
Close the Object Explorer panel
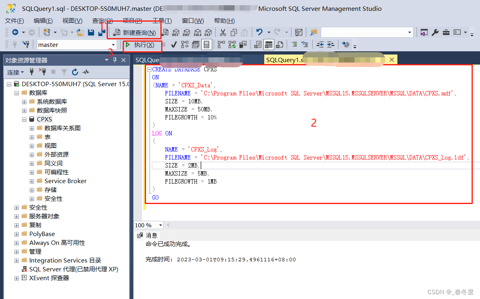(124, 60)
